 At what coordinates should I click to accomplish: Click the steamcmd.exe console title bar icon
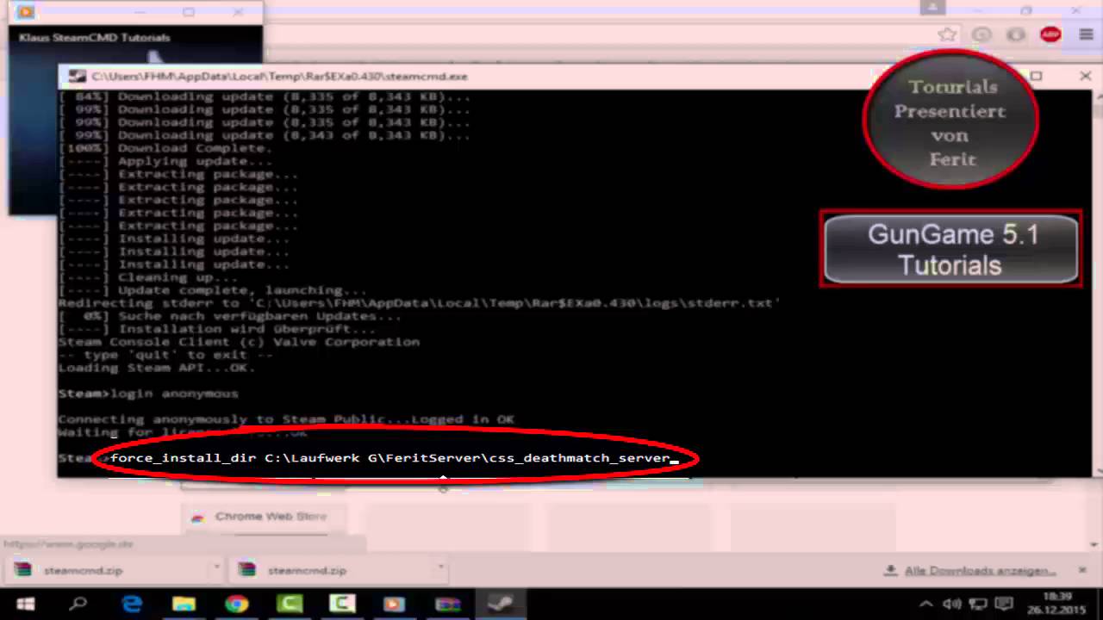pos(77,76)
